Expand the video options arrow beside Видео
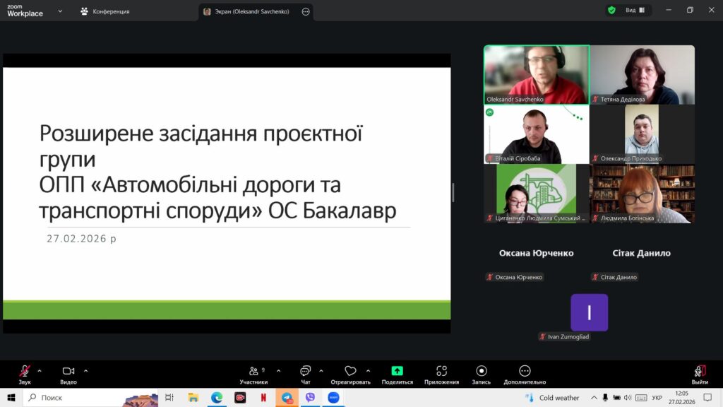This screenshot has height=407, width=723. 85,370
